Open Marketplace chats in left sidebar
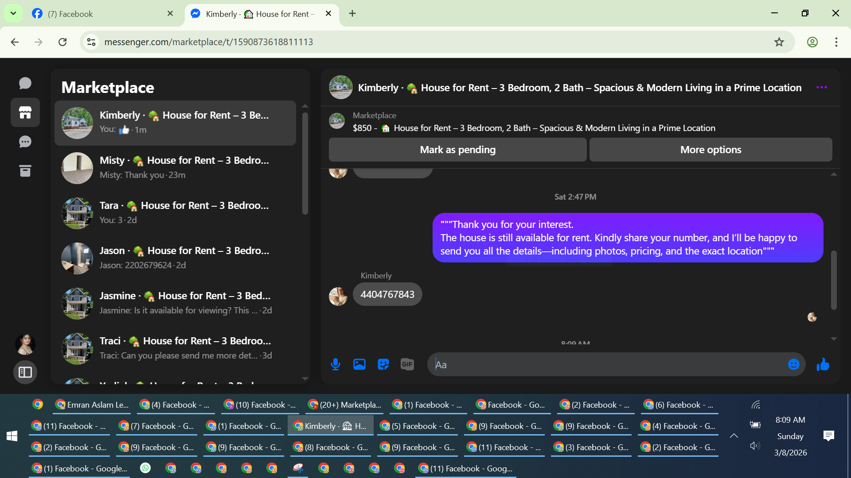 click(x=25, y=112)
